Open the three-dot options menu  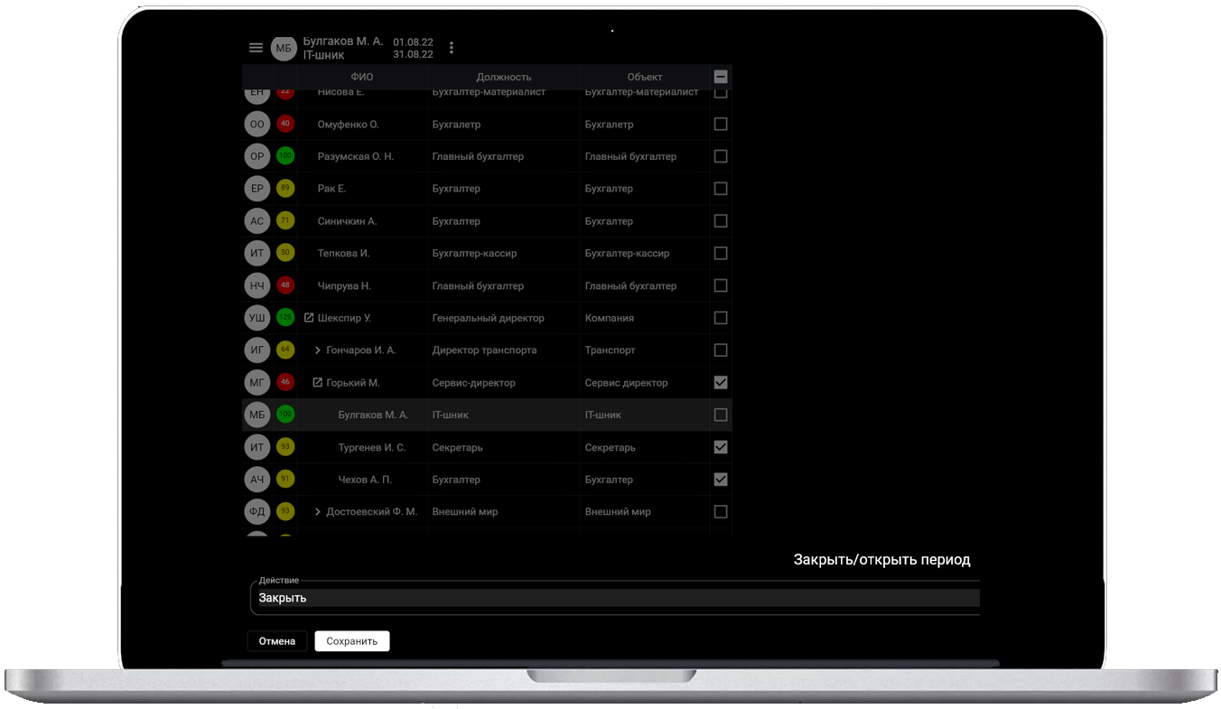click(452, 48)
